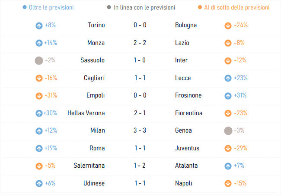
Task: Select the 'In linea con le previsioni' legend
Action: click(141, 7)
